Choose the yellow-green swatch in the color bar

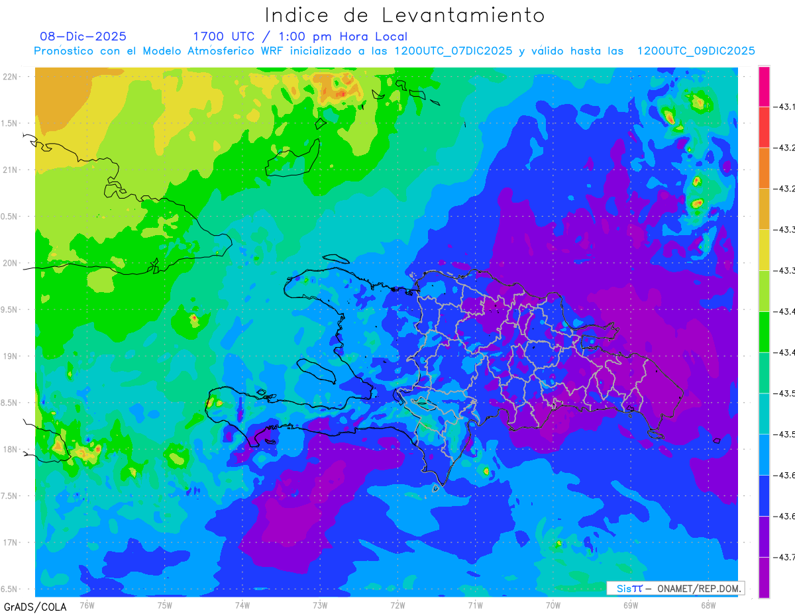pos(764,291)
